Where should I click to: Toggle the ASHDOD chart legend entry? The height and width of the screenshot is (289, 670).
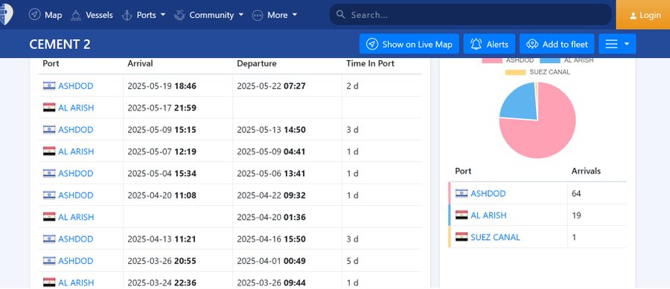(508, 60)
